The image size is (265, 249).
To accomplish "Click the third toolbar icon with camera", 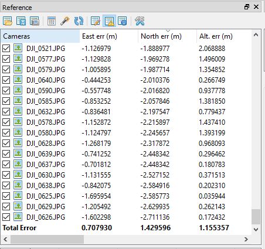I will click(35, 21).
